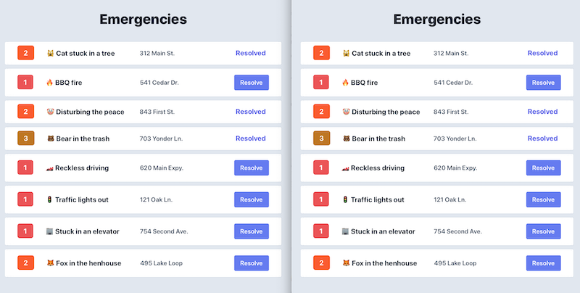Resolve Stuck in an elevator, right list

[x=543, y=231]
